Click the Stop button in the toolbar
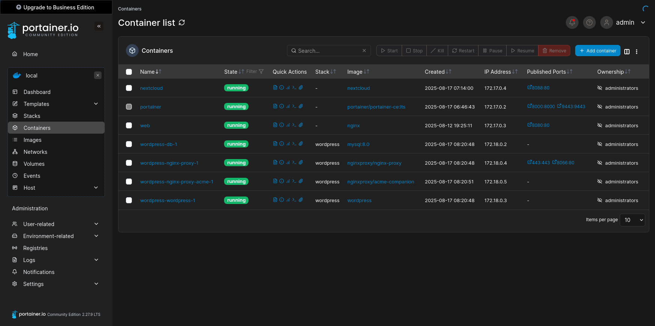The height and width of the screenshot is (326, 655). point(414,51)
